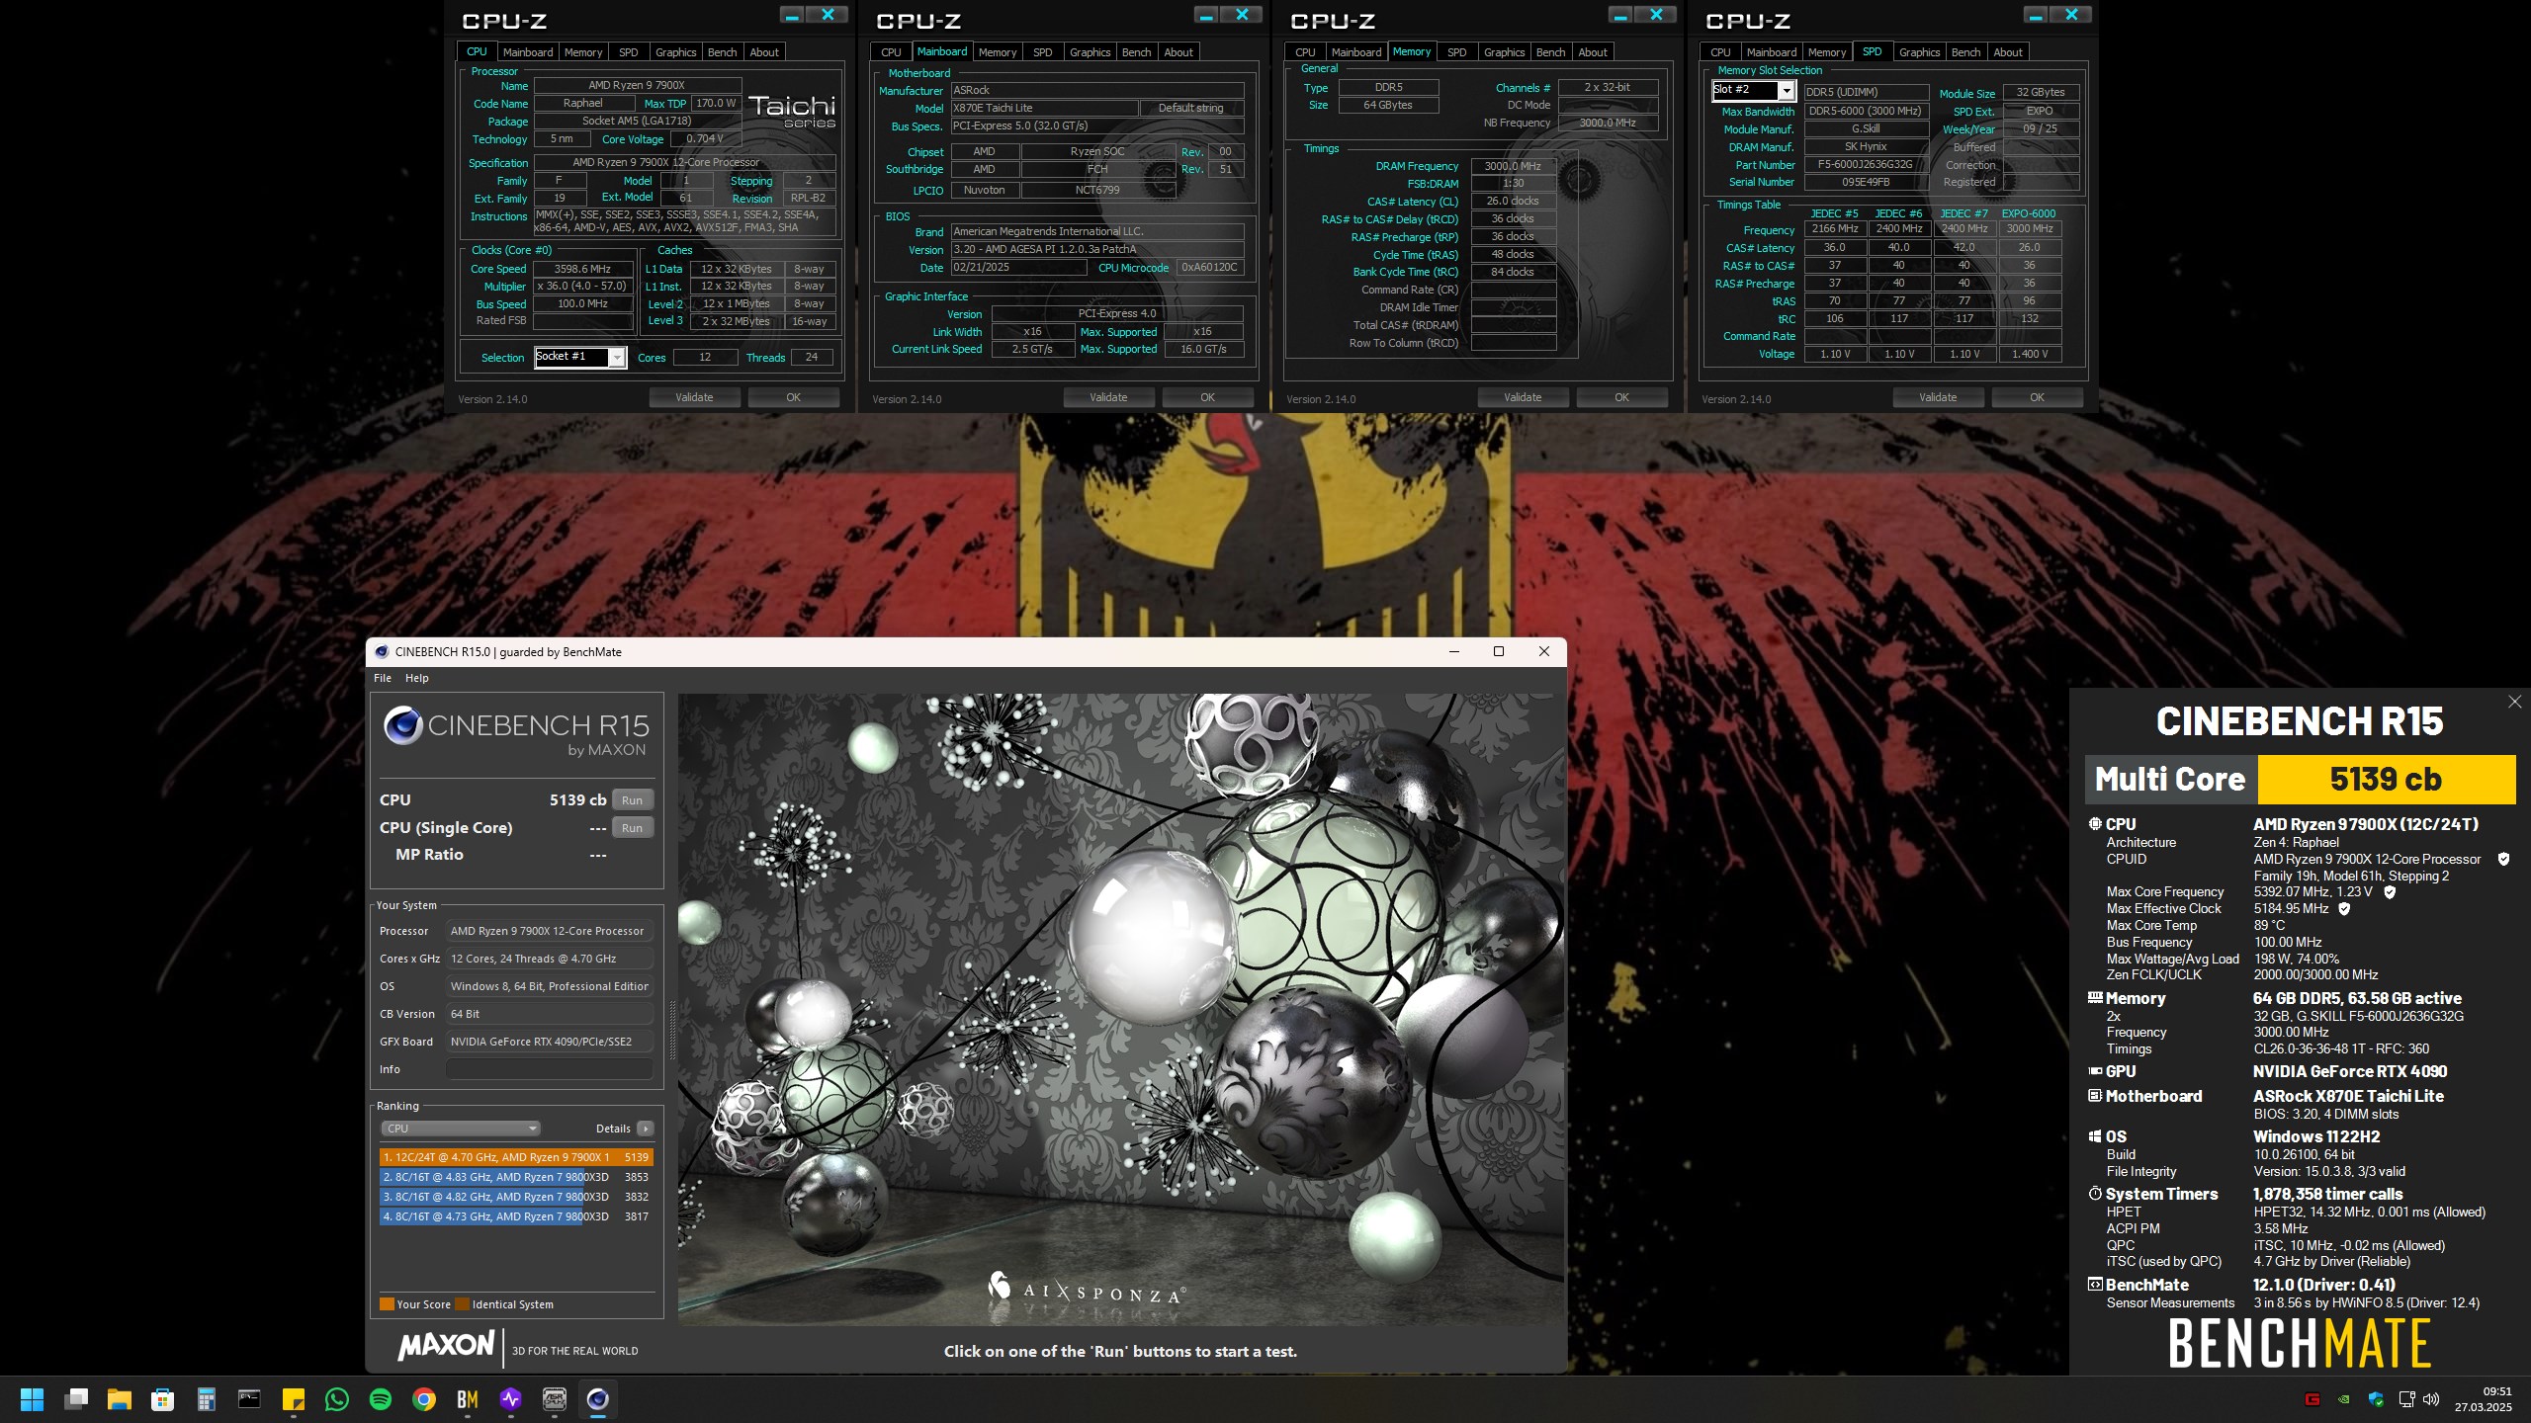Screen dimensions: 2531x1423
Task: Open the network tray icon
Action: (x=2407, y=1399)
